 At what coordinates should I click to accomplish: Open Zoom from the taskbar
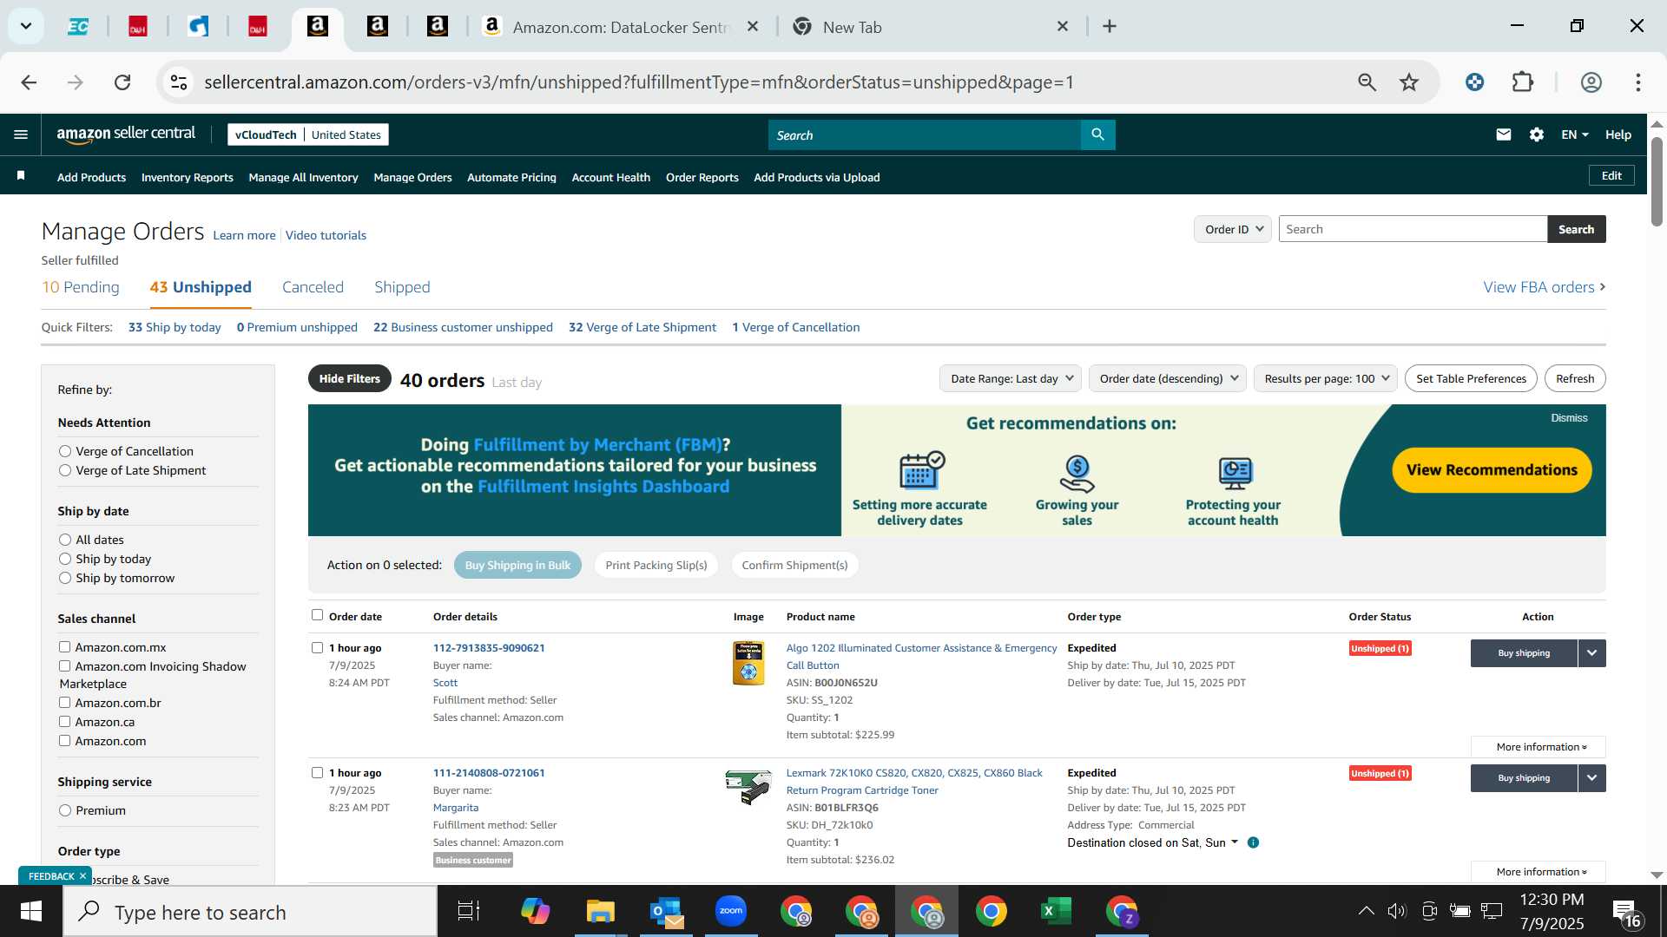731,911
